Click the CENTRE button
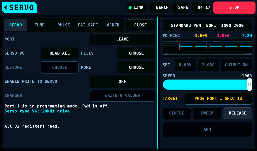This screenshot has height=151, width=257. pos(177,113)
